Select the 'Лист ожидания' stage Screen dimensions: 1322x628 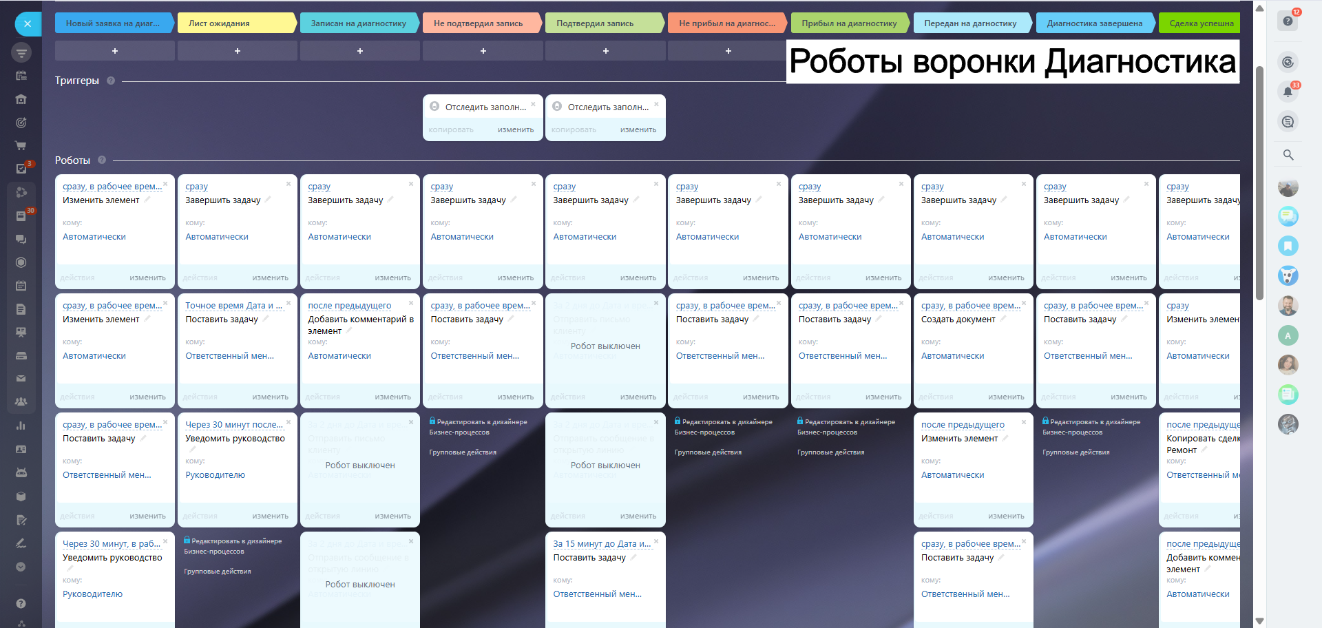point(237,23)
